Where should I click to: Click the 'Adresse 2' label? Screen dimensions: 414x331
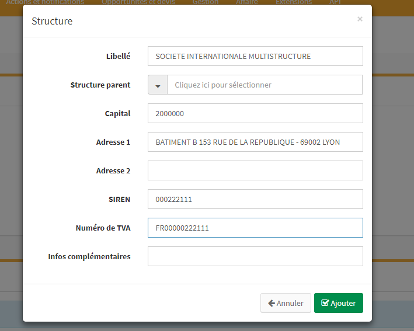[113, 171]
